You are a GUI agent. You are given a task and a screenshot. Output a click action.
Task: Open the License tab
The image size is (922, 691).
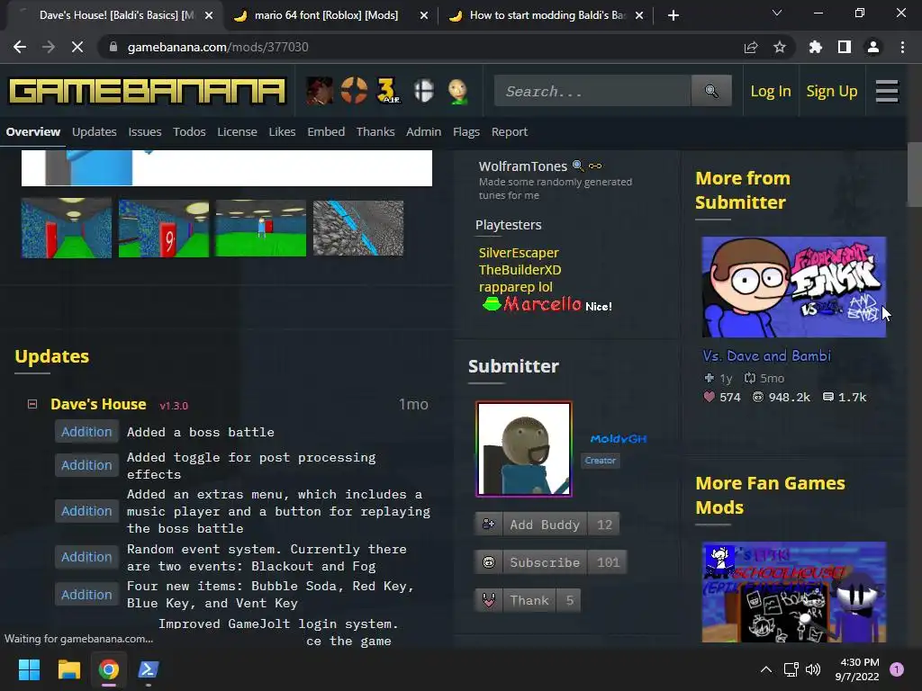237,131
